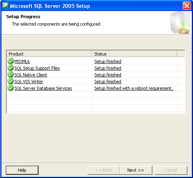Click the greyed-out Cancel button
The width and height of the screenshot is (193, 178).
[x=171, y=170]
